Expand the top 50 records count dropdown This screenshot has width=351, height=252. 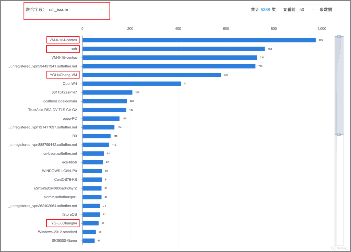pos(307,10)
